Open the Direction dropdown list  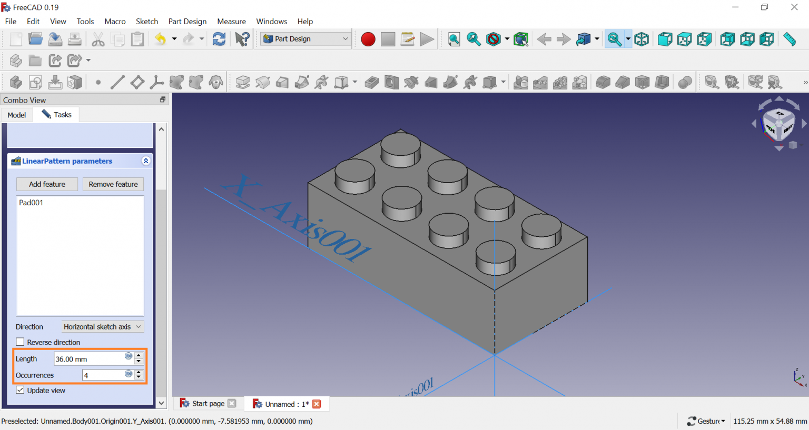coord(103,327)
